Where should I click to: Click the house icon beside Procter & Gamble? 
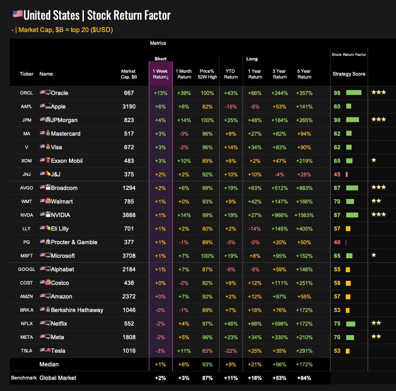48,241
